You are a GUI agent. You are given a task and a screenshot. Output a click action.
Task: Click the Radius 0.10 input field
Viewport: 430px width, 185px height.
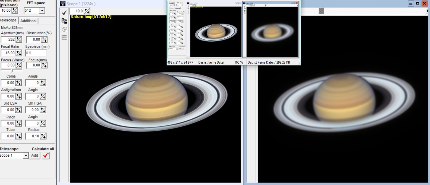[x=33, y=136]
